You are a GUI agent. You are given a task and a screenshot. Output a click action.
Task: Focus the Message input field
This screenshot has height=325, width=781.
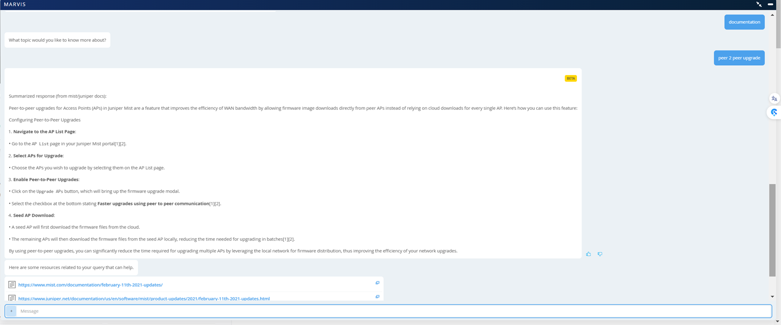[x=392, y=311]
